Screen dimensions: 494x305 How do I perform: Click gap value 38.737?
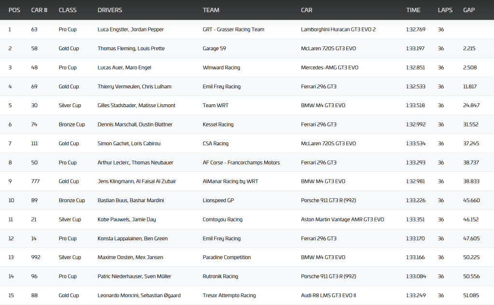tap(471, 163)
